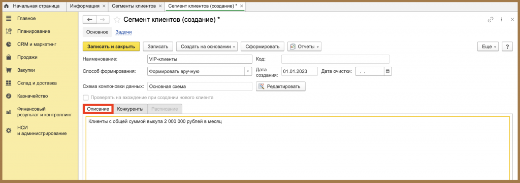The height and width of the screenshot is (183, 520).
Task: Open the Задачи link
Action: [x=123, y=32]
